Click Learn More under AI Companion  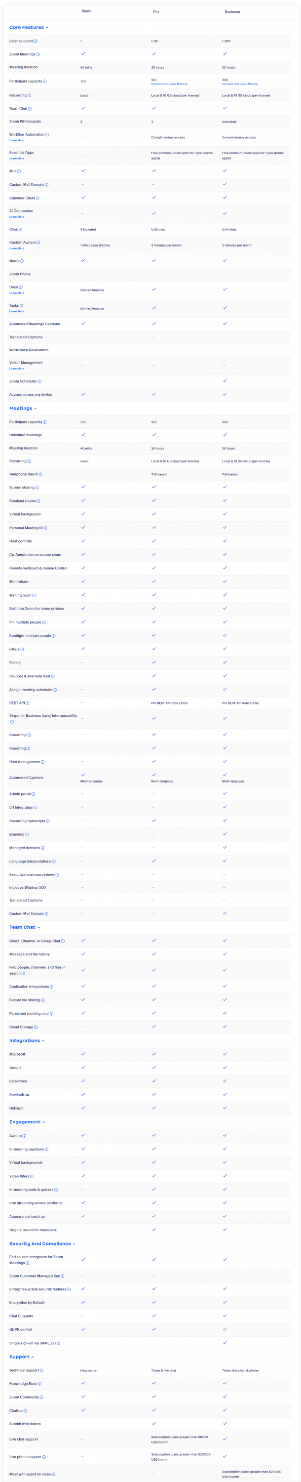point(17,217)
